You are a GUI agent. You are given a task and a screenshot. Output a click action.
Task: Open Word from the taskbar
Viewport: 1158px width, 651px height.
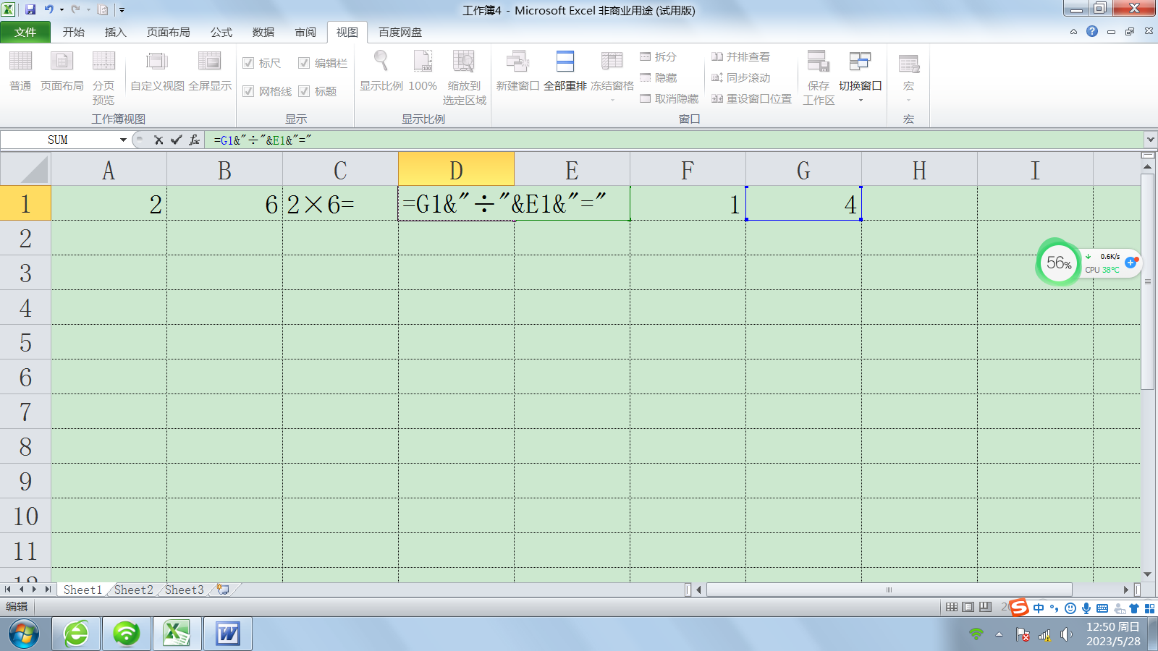click(x=228, y=634)
